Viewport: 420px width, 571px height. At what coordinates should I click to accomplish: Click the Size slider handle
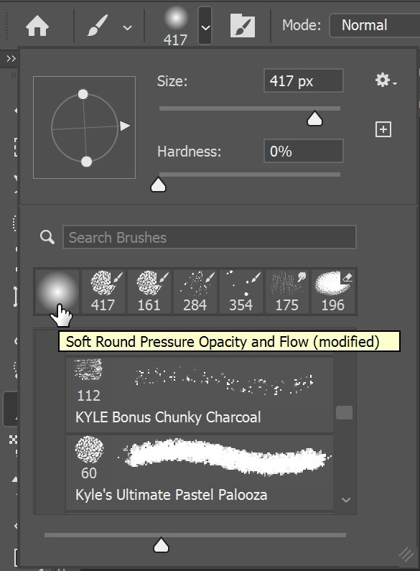tap(314, 119)
